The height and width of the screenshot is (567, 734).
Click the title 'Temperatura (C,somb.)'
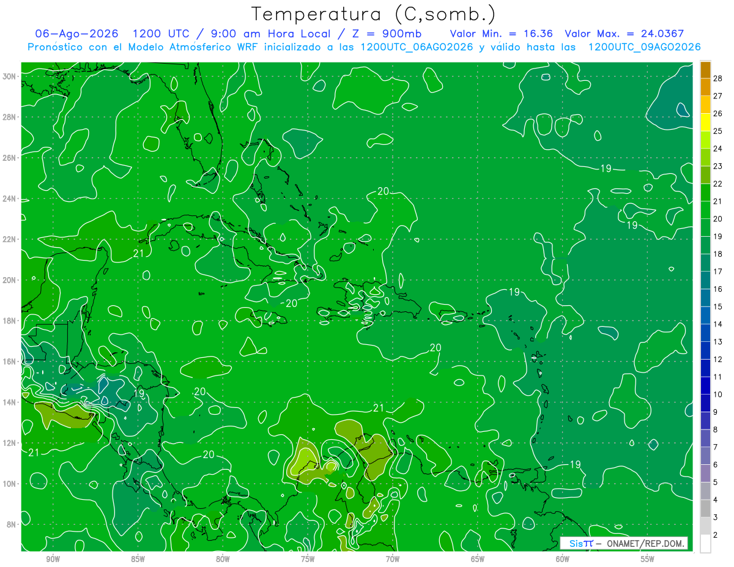point(373,14)
